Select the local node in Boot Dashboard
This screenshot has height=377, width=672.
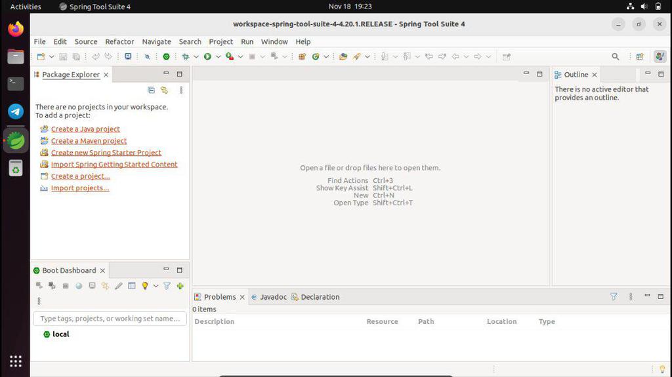coord(60,334)
